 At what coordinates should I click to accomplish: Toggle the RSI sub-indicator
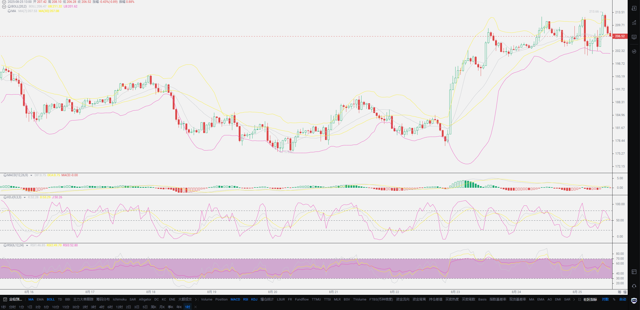[246, 299]
